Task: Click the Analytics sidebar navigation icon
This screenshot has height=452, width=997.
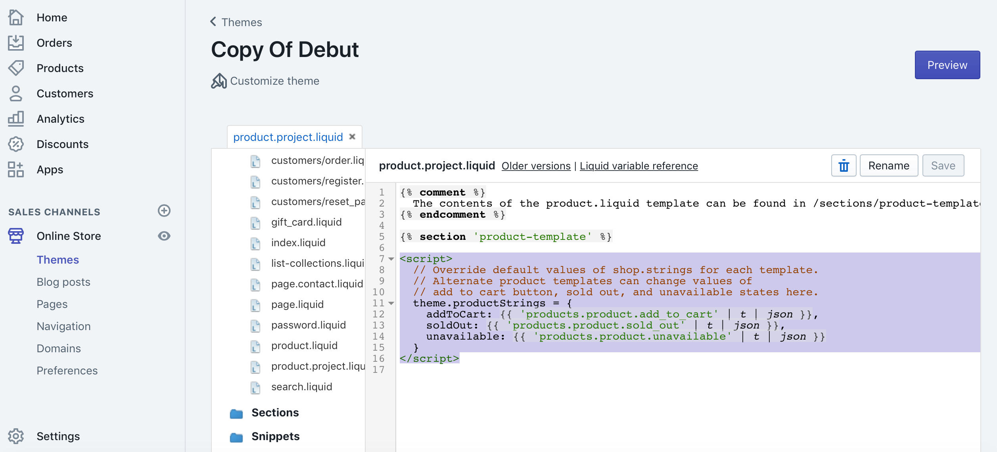Action: click(x=15, y=118)
